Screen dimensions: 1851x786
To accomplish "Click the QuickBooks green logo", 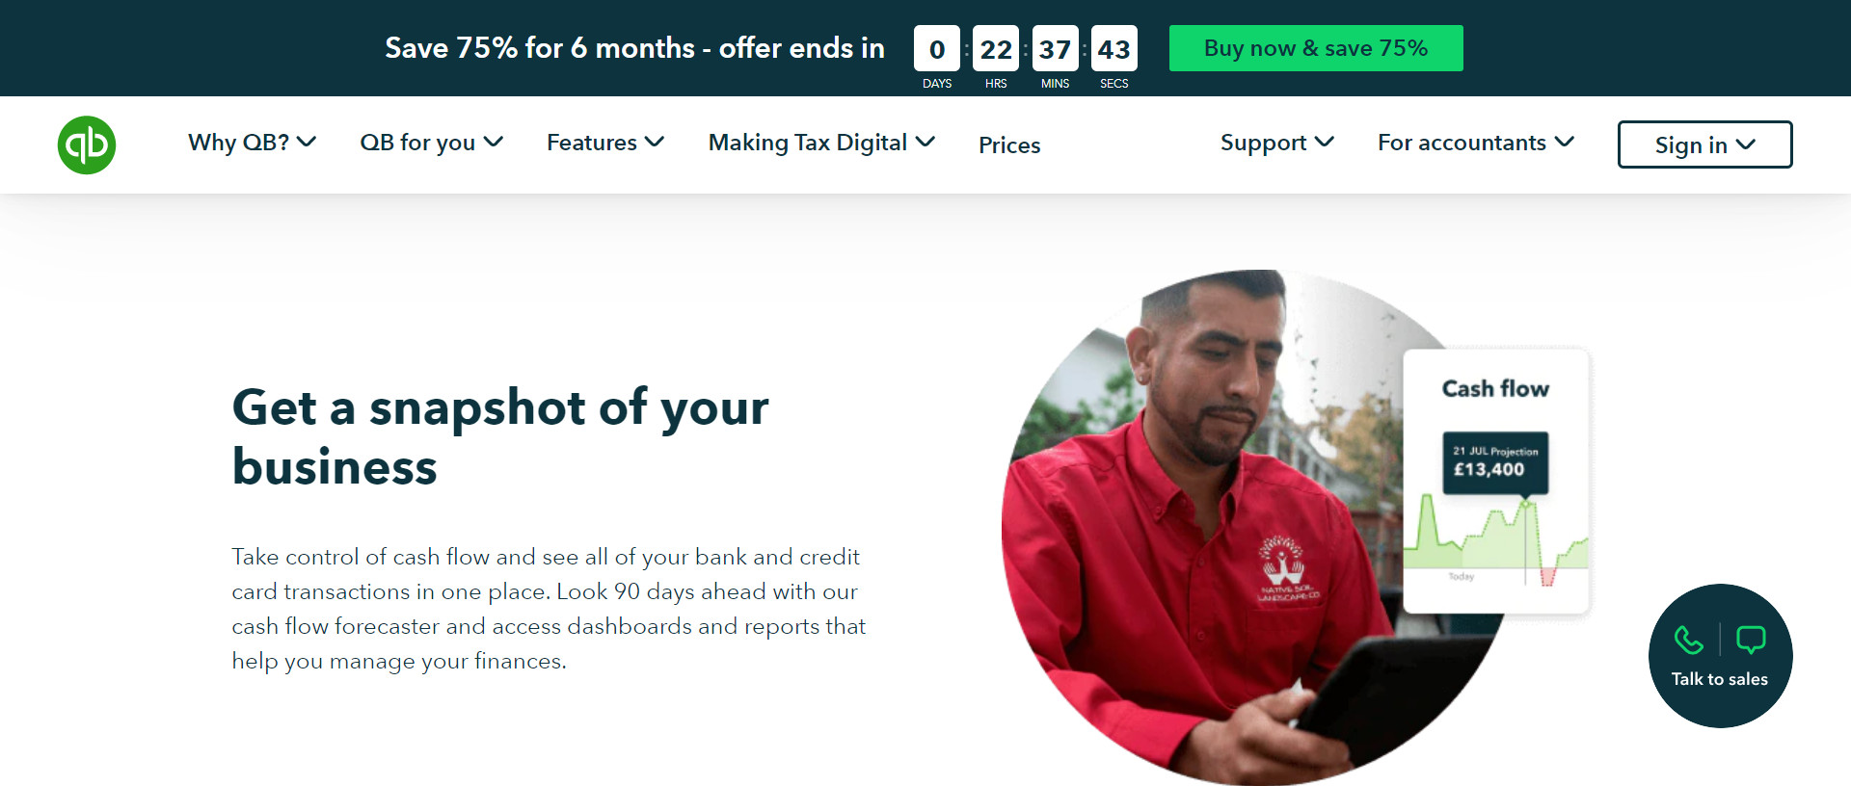I will [x=87, y=144].
